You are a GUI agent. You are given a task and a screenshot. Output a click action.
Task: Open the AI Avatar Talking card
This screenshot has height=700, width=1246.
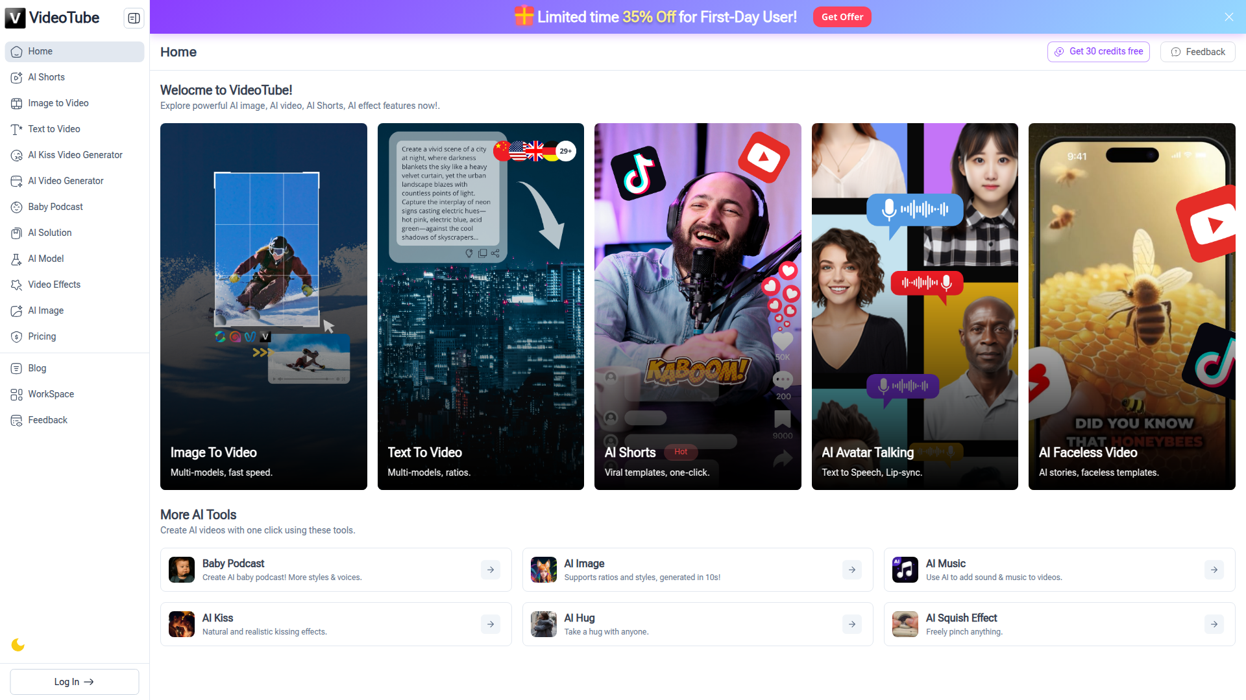(x=915, y=307)
